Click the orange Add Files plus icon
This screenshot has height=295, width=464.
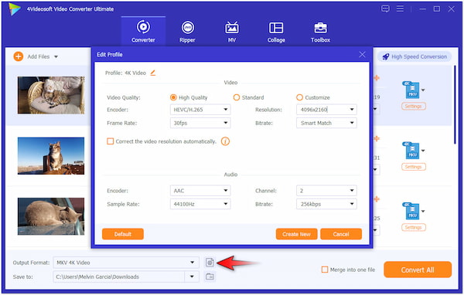pyautogui.click(x=19, y=56)
